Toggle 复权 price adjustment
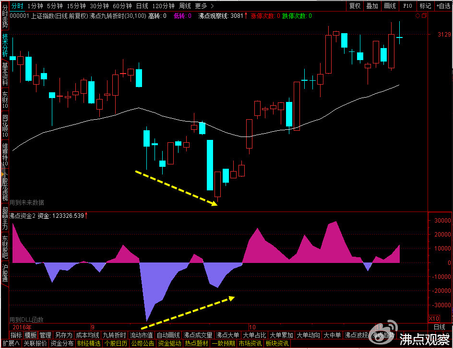This screenshot has height=349, width=453. coord(355,6)
